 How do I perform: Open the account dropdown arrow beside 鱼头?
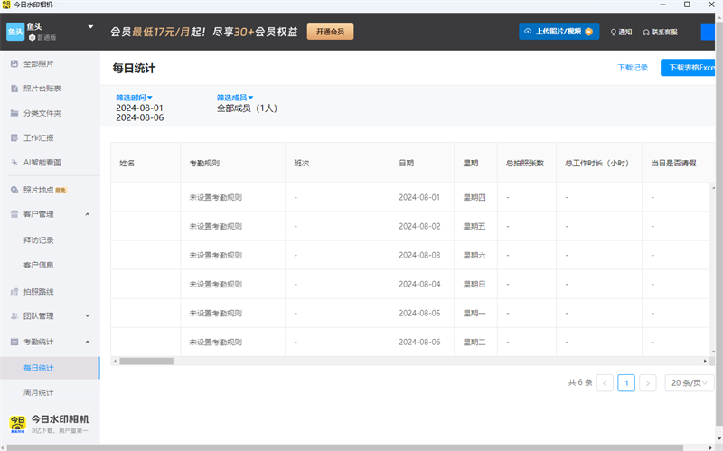pos(90,26)
